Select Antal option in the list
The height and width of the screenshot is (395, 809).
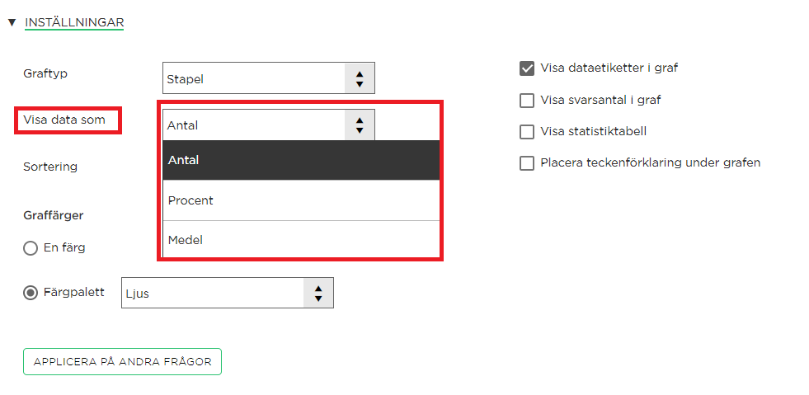click(x=301, y=160)
